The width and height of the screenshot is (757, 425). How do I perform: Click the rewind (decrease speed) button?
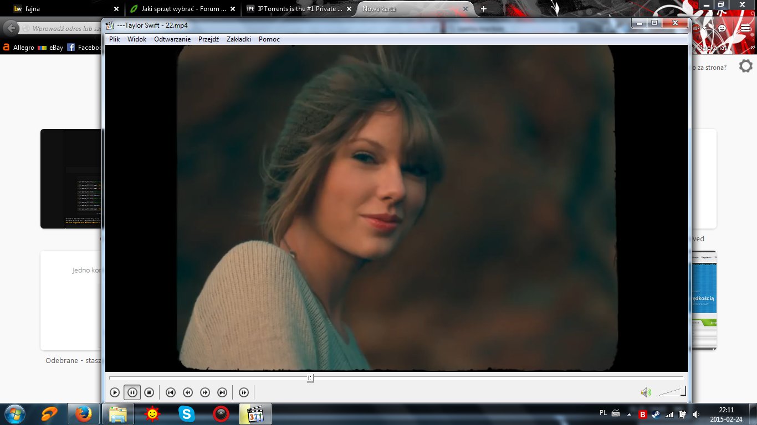click(188, 392)
